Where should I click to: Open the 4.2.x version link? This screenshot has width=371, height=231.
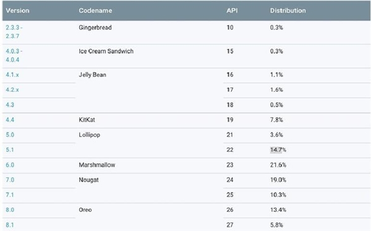[x=12, y=90]
